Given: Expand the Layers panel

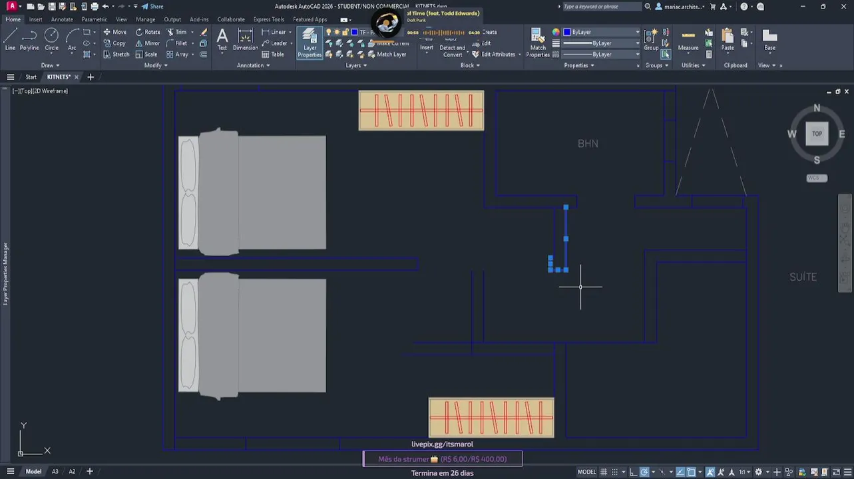Looking at the screenshot, I should tap(356, 65).
